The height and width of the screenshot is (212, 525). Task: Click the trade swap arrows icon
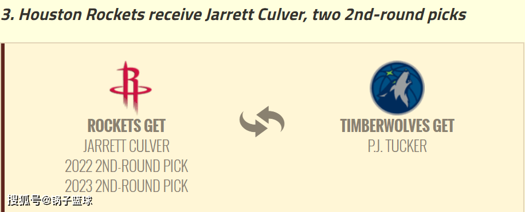coord(262,122)
